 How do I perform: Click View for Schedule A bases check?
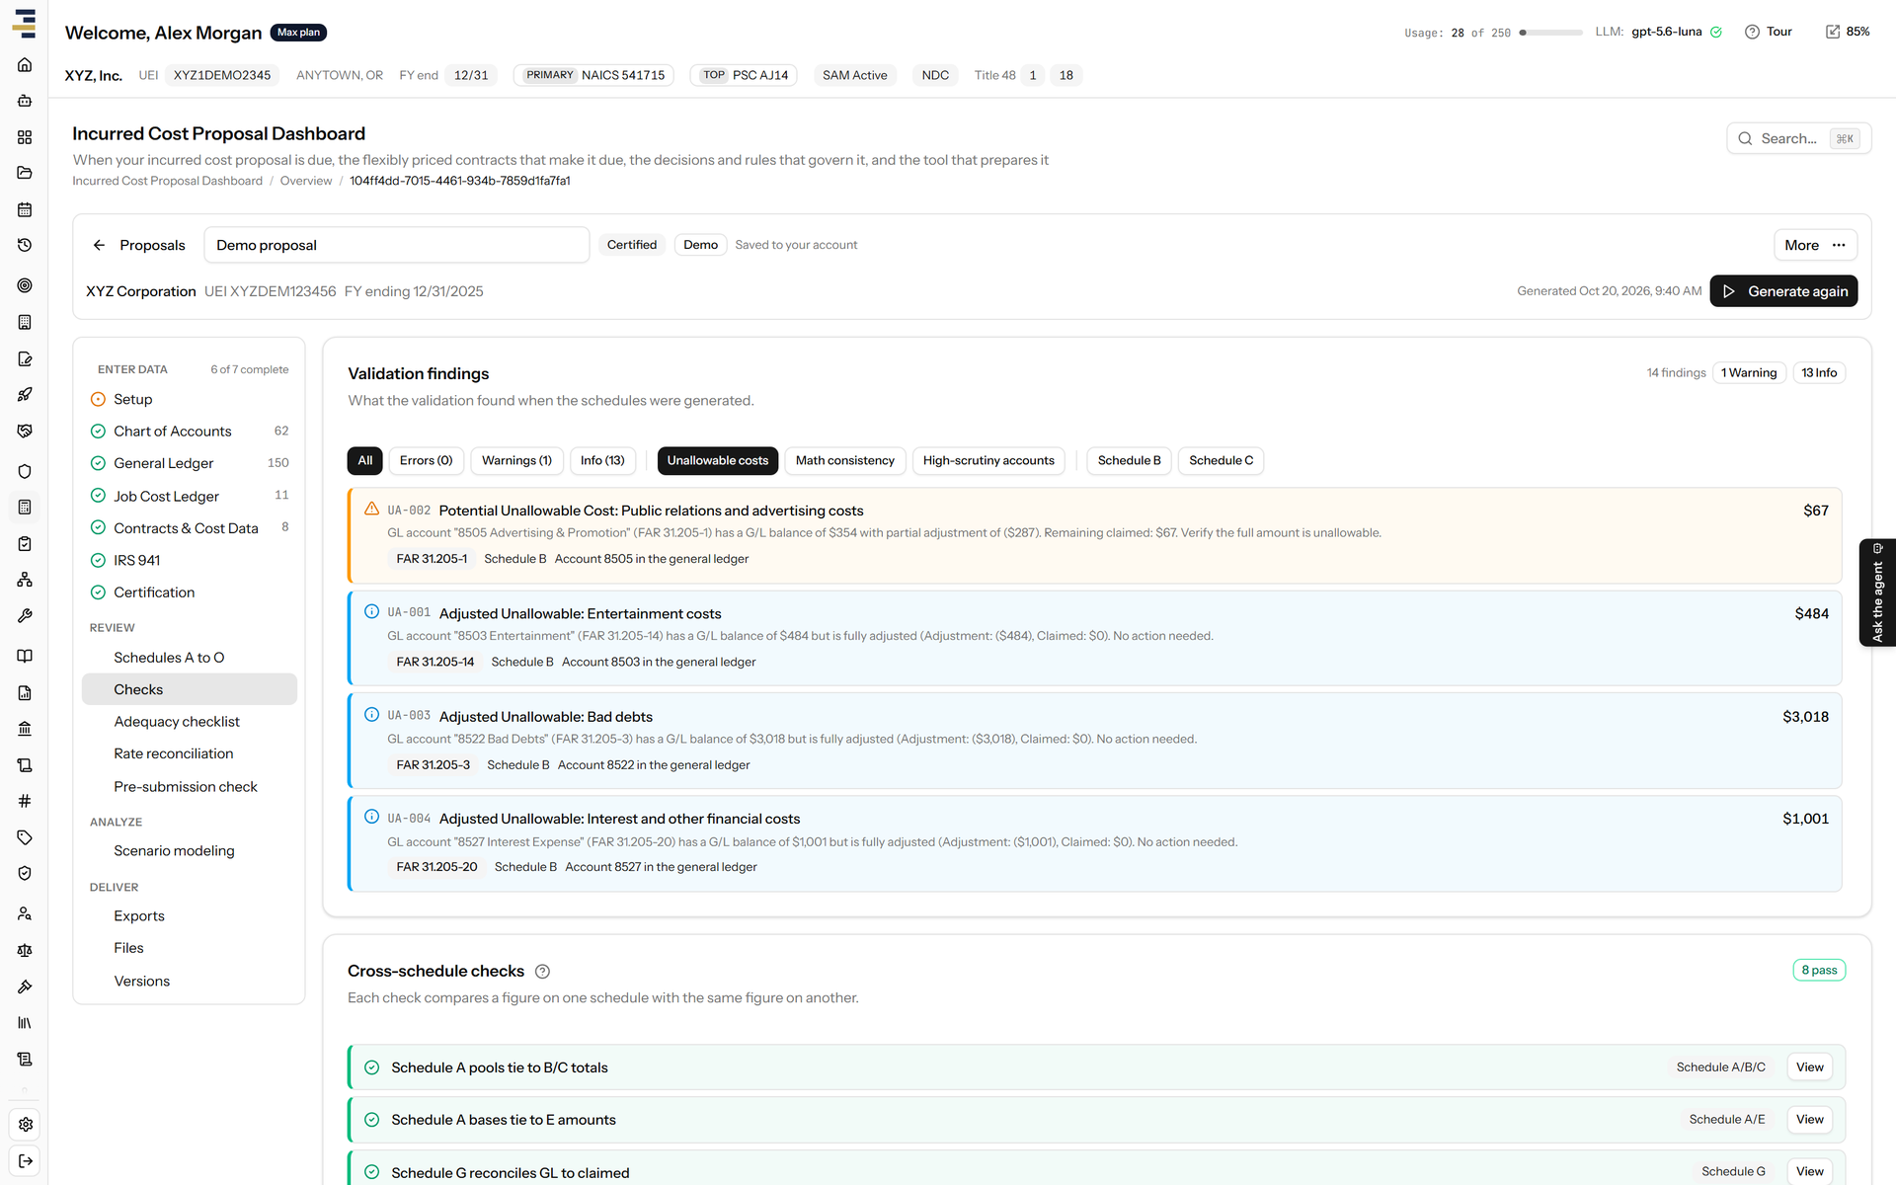pyautogui.click(x=1809, y=1120)
